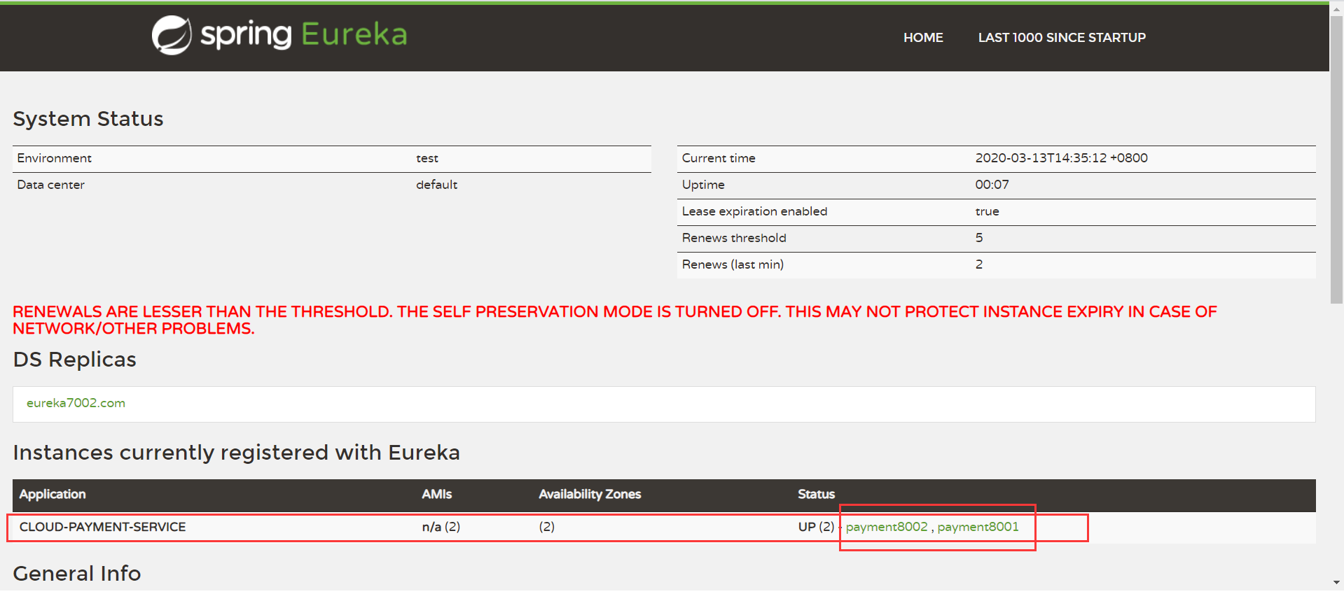Viewport: 1344px width, 594px height.
Task: Click the UP (2) status text
Action: tap(816, 527)
